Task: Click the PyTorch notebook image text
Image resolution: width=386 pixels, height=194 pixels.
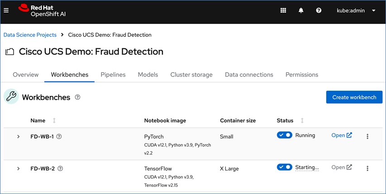Action: click(x=154, y=137)
